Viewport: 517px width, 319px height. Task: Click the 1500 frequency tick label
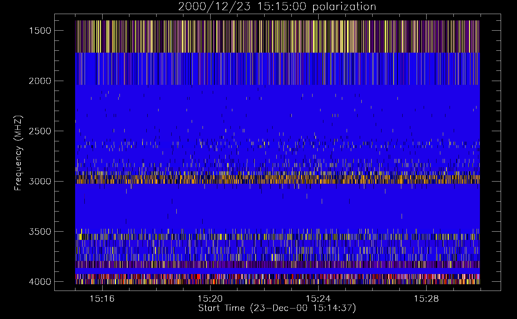pyautogui.click(x=40, y=31)
